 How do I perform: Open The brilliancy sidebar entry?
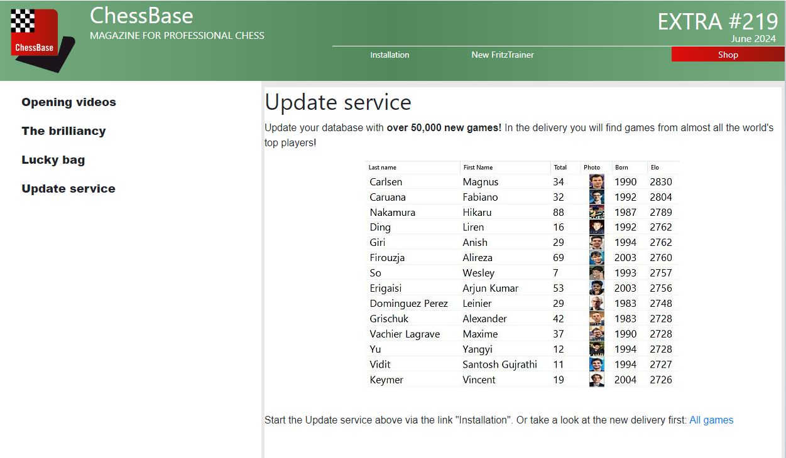pyautogui.click(x=63, y=131)
